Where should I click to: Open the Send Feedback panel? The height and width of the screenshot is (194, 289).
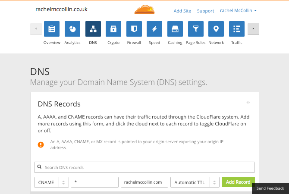click(x=270, y=188)
